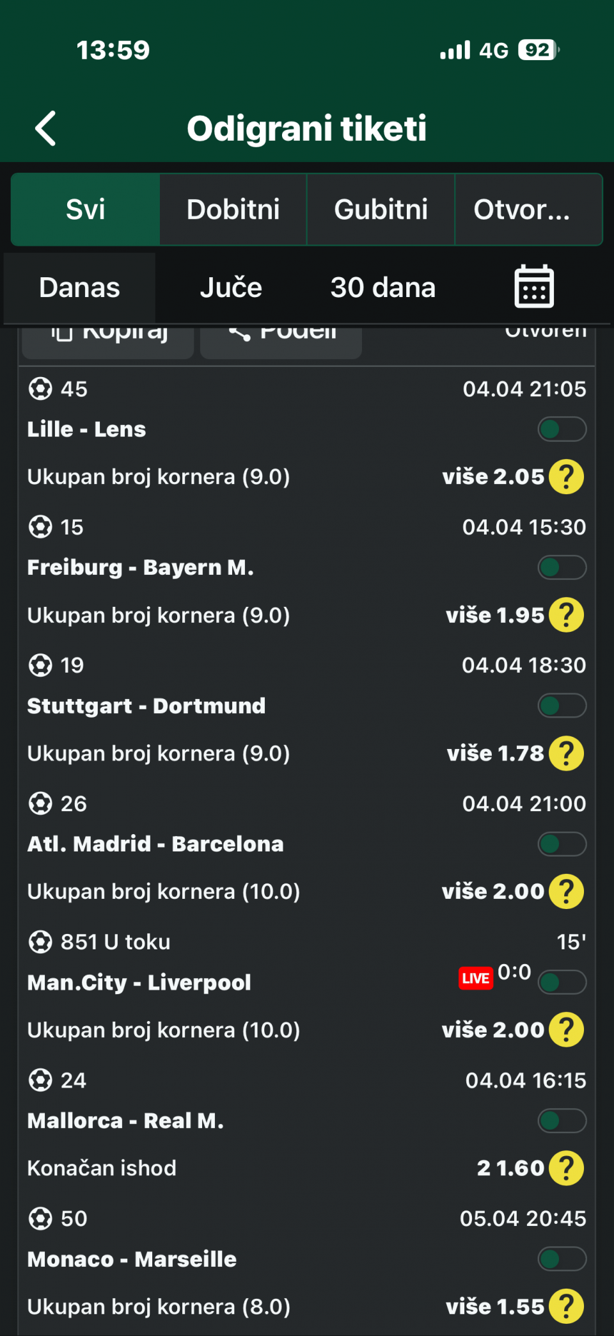Viewport: 614px width, 1336px height.
Task: Toggle the switch for Freiburg - Bayern M.
Action: click(x=562, y=567)
